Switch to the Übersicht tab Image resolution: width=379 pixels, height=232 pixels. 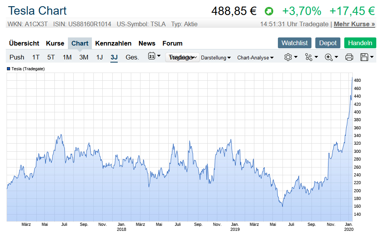[x=24, y=43]
